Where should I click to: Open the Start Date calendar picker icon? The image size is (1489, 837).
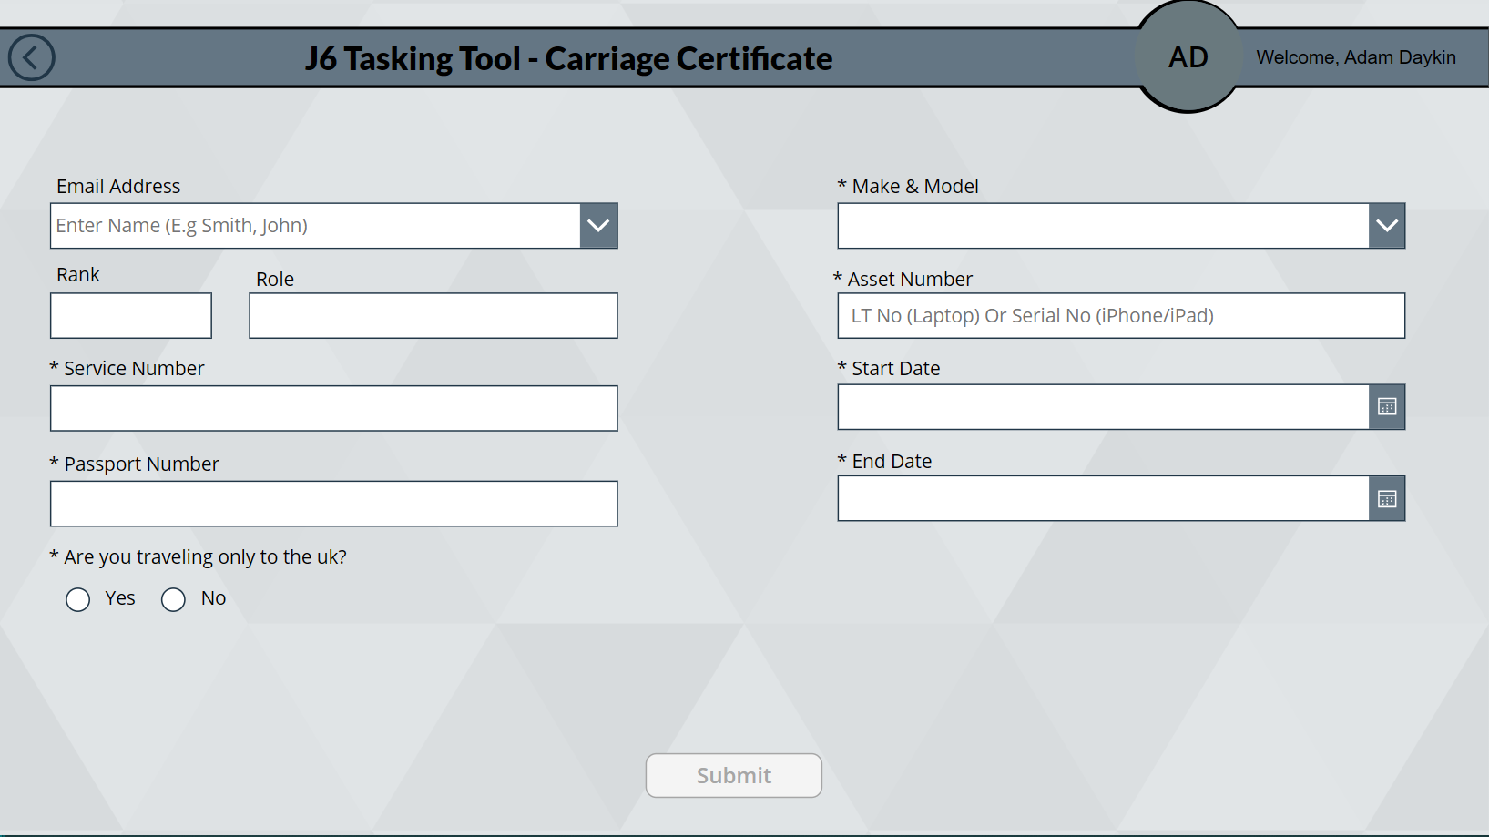coord(1387,406)
